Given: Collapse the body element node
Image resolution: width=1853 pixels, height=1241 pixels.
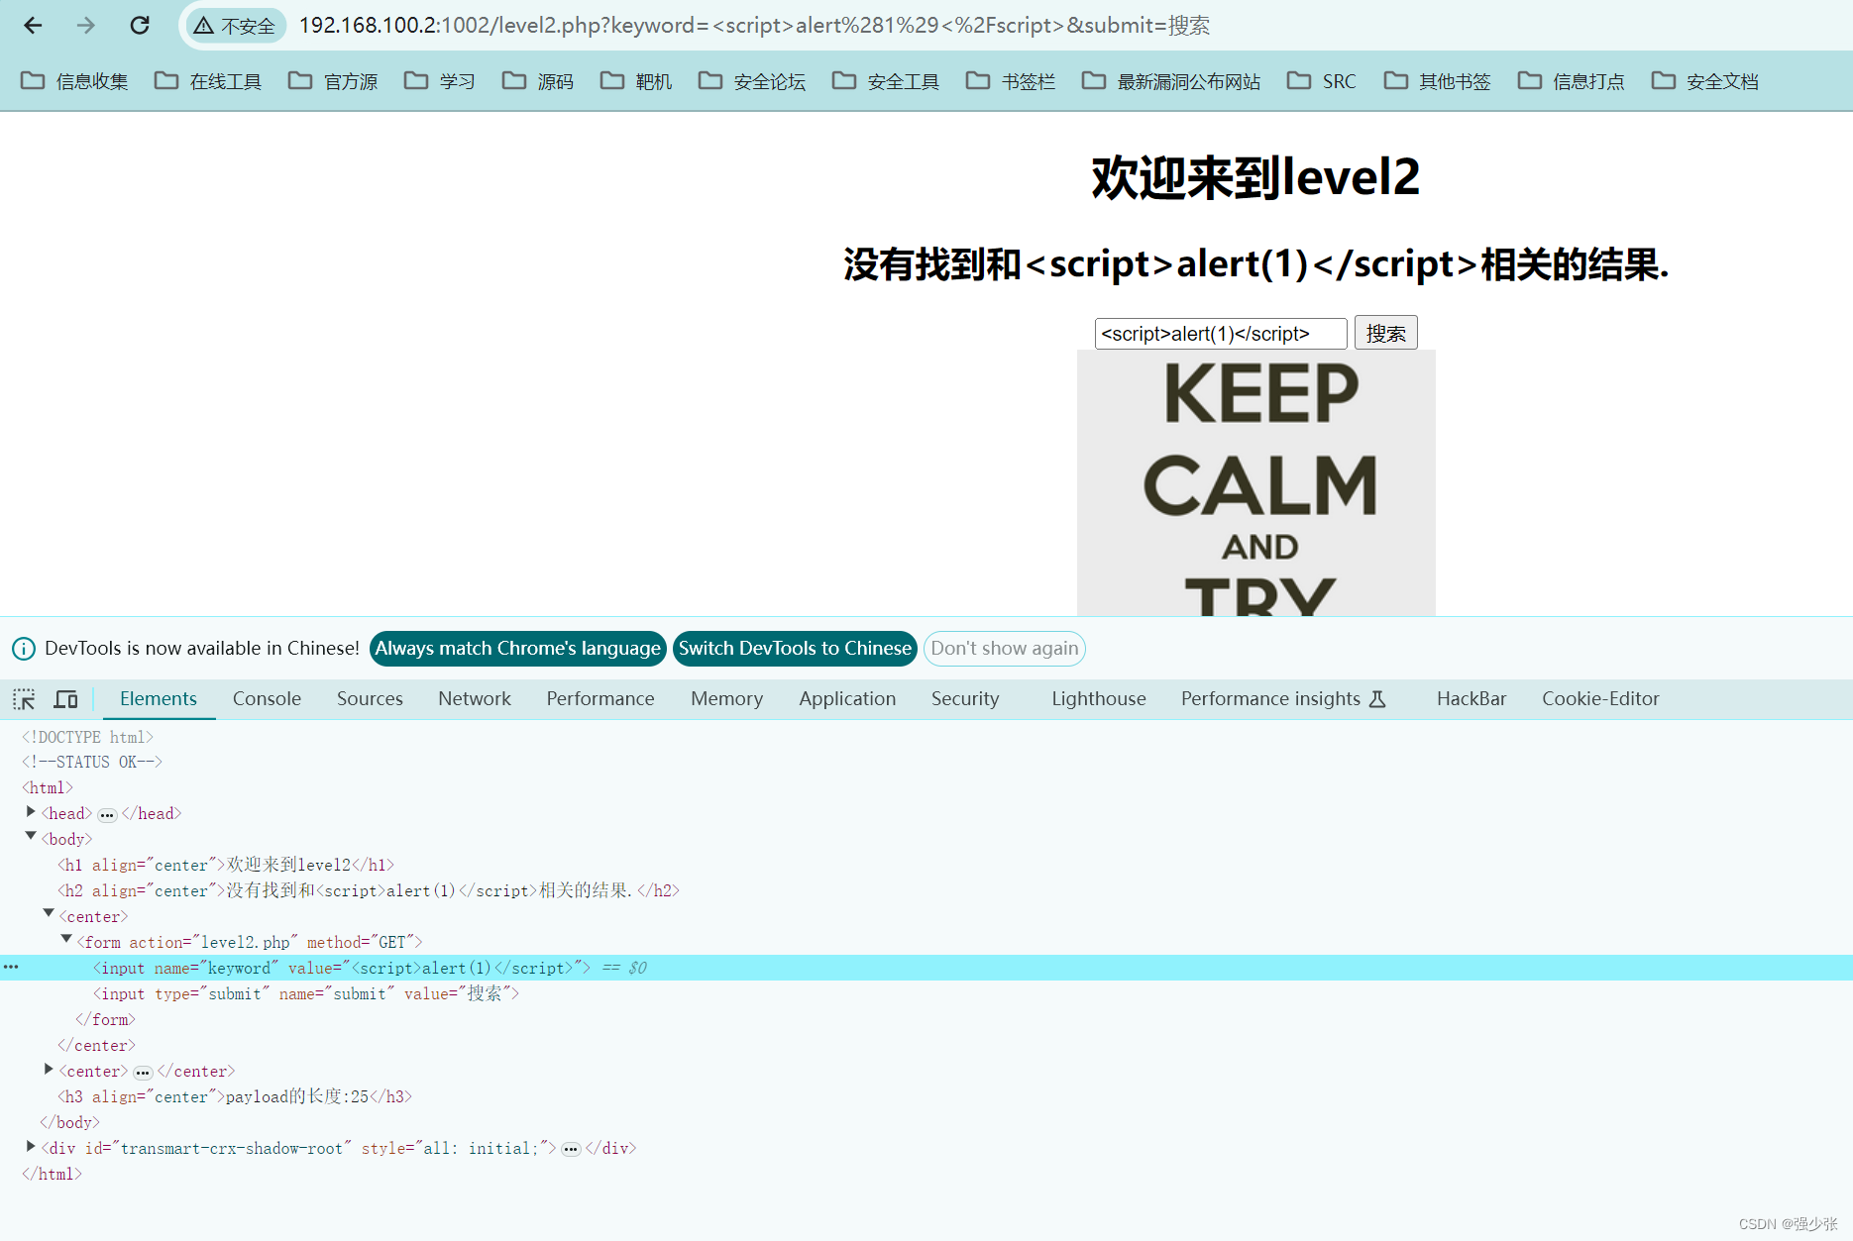Looking at the screenshot, I should pyautogui.click(x=31, y=837).
